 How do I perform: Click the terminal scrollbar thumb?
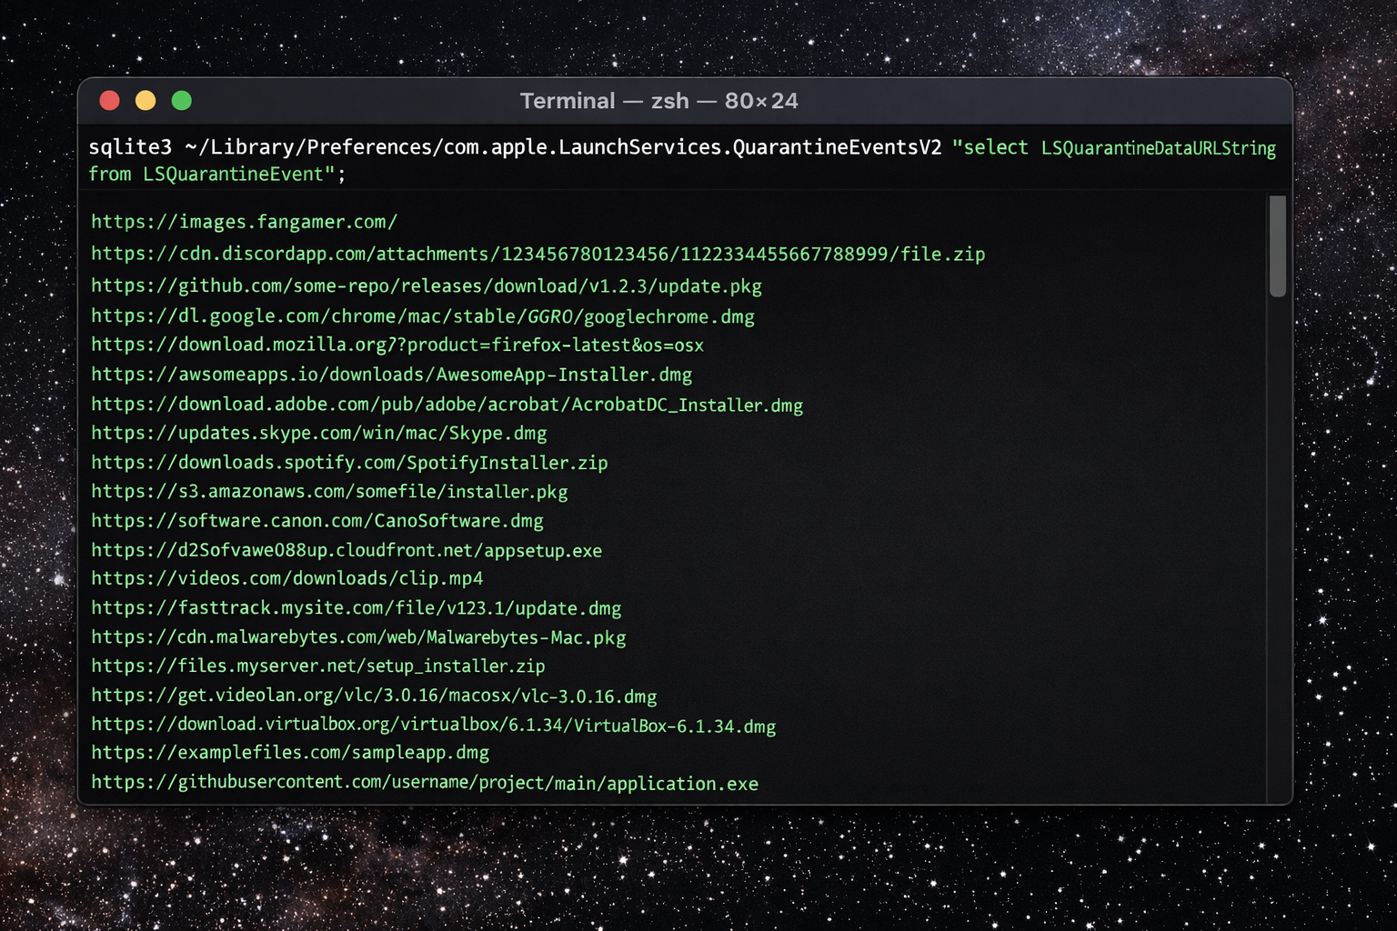pos(1278,245)
